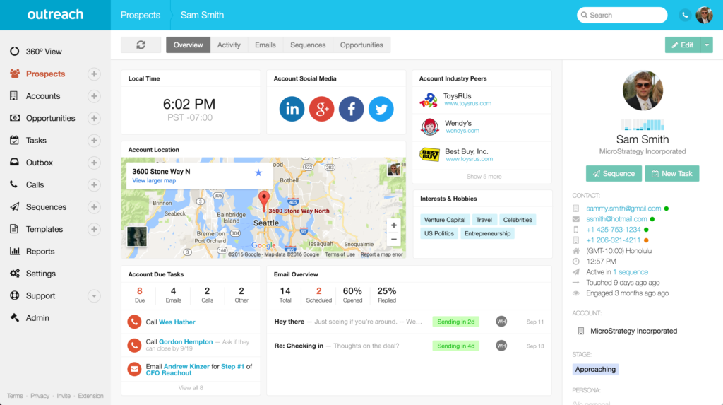
Task: Star the 3600 Stone Way N location
Action: [x=258, y=172]
